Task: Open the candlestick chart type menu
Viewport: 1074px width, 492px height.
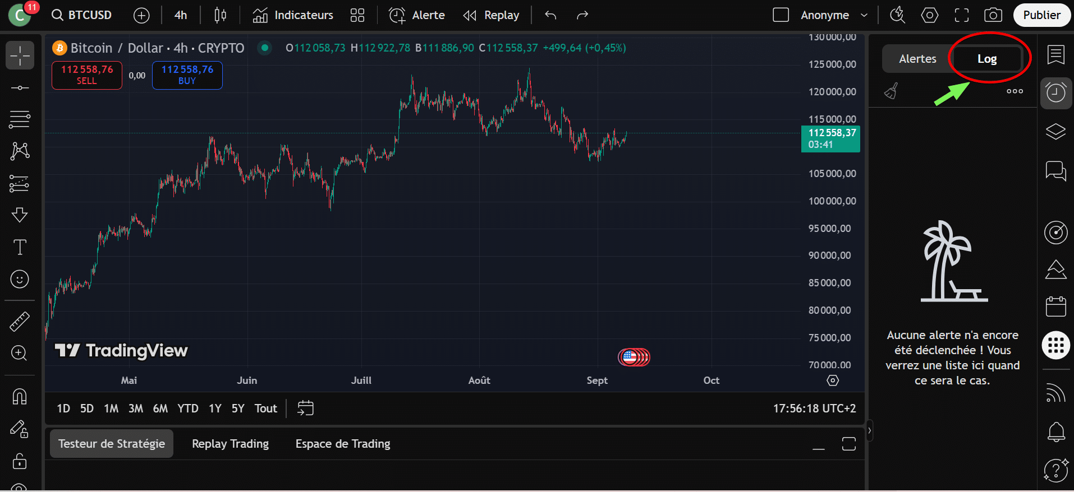Action: 220,15
